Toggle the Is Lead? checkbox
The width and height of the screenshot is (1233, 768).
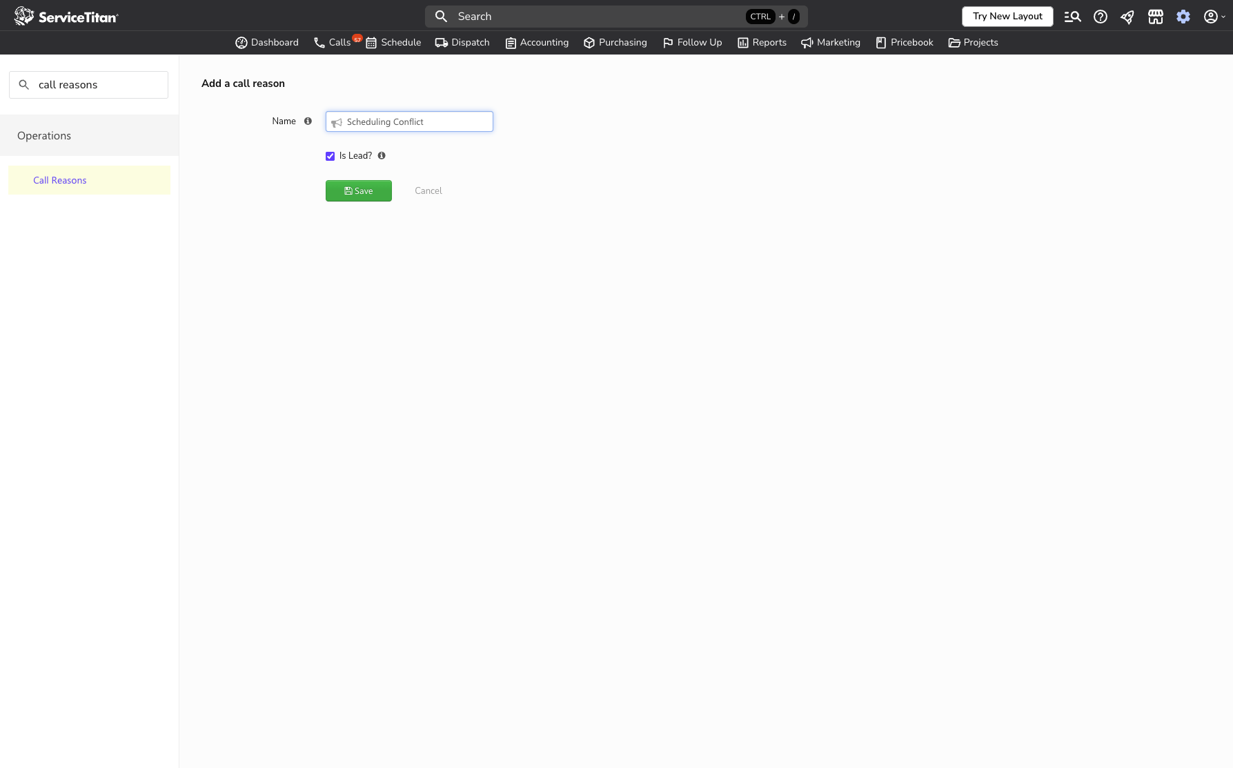[331, 156]
